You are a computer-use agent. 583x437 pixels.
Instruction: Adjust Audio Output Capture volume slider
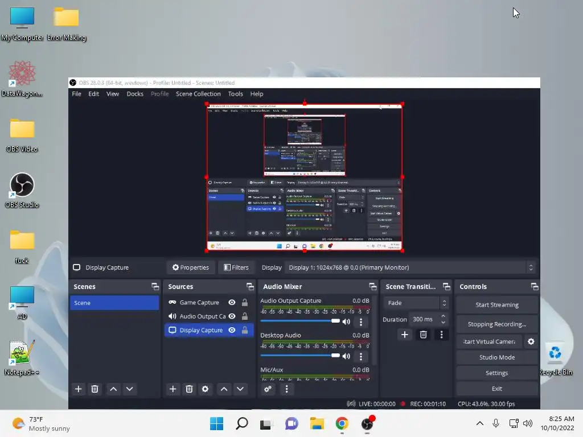[300, 321]
